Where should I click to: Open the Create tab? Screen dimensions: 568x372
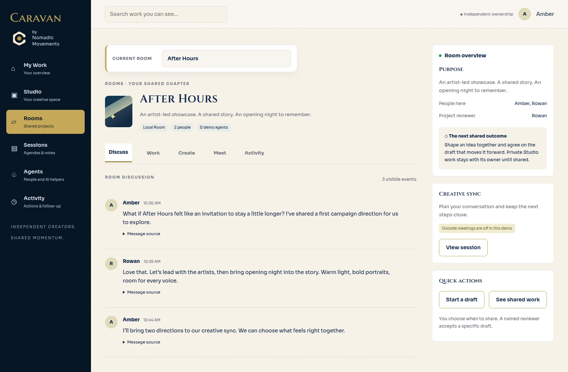click(x=186, y=153)
